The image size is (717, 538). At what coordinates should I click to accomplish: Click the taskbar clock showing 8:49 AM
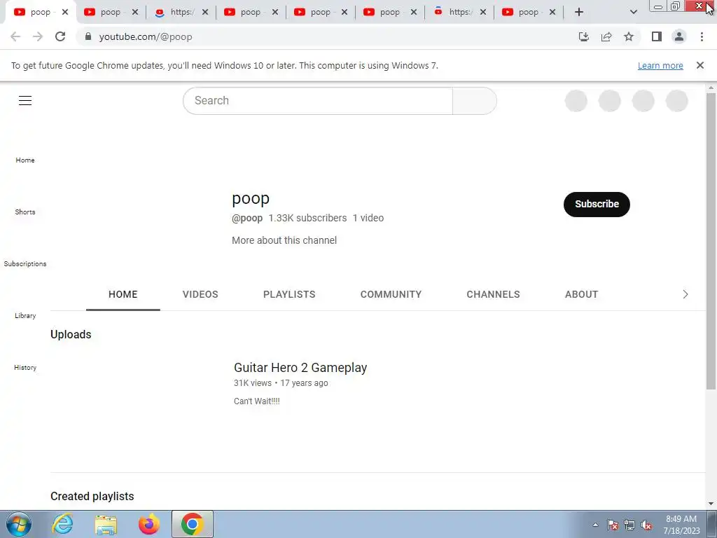(681, 525)
